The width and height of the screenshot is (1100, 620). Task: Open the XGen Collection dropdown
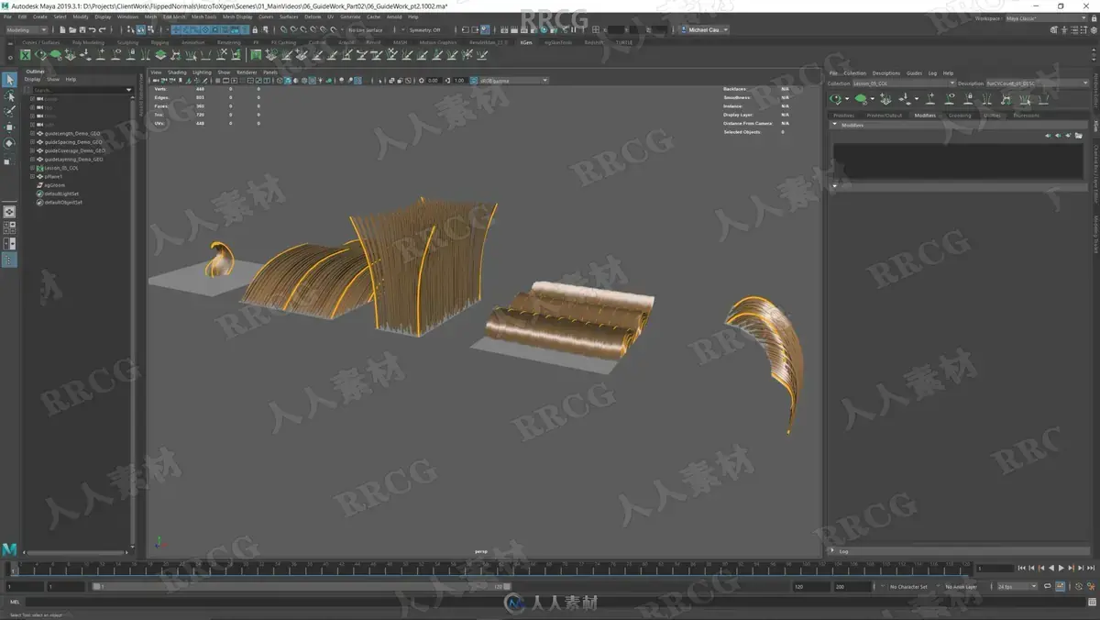point(903,83)
